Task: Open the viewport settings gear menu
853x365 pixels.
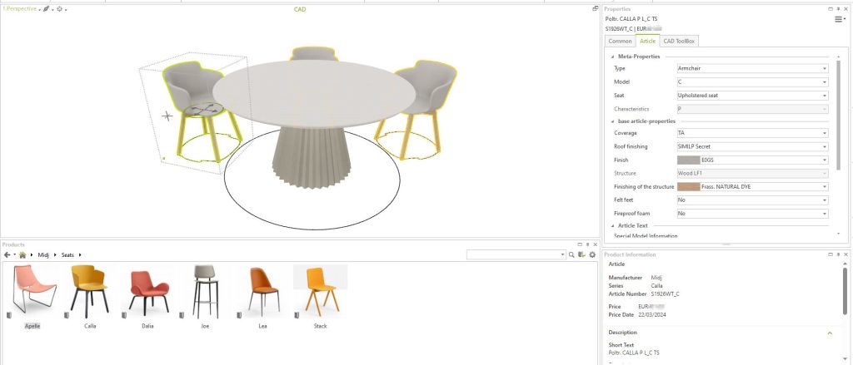Action: 60,9
